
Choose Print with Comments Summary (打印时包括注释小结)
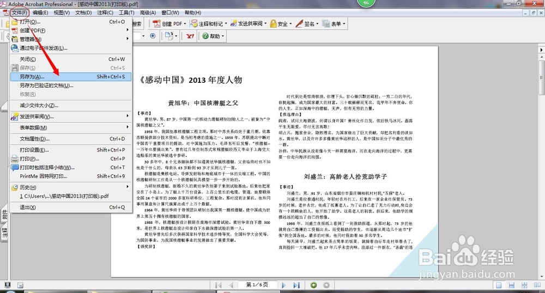71,167
